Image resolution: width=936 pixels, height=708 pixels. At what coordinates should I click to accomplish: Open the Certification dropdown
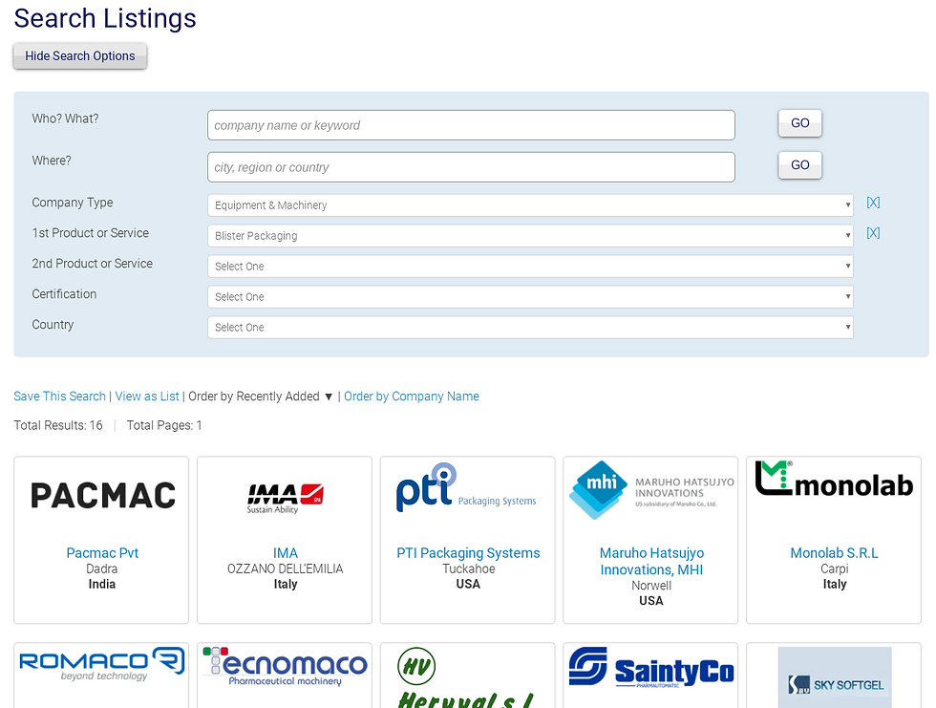tap(530, 297)
